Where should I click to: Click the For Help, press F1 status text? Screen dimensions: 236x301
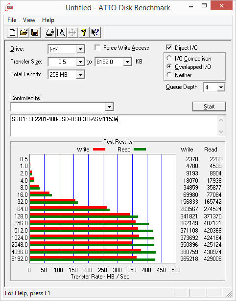(x=27, y=293)
